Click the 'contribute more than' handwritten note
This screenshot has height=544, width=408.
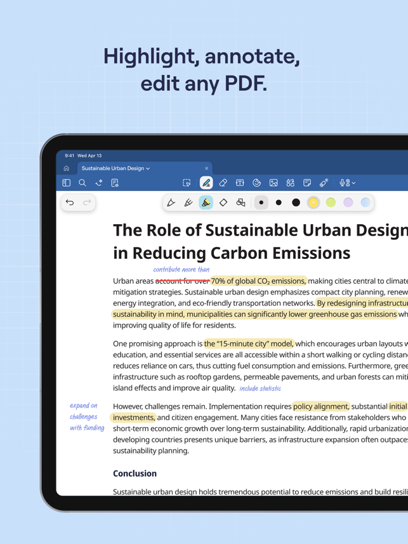pos(181,270)
